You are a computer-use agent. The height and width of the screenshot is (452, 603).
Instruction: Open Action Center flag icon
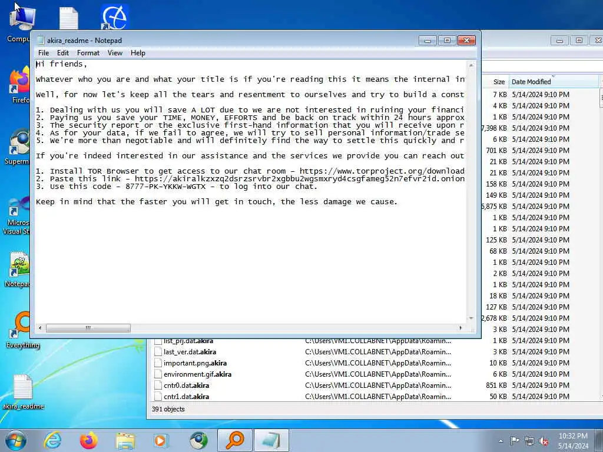pyautogui.click(x=515, y=440)
